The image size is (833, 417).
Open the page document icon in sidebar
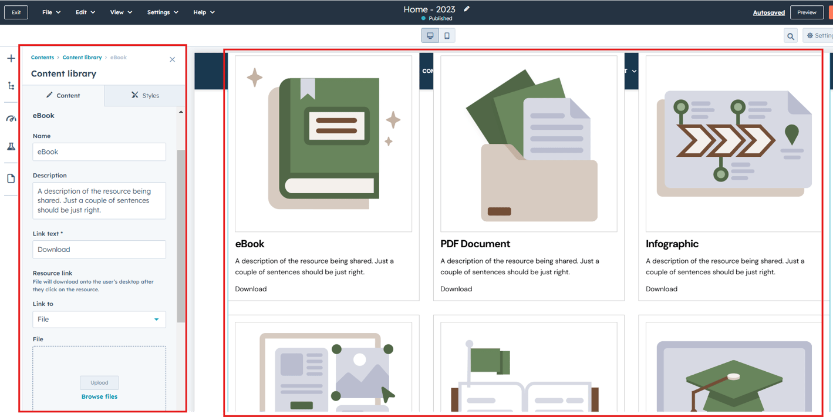click(11, 178)
